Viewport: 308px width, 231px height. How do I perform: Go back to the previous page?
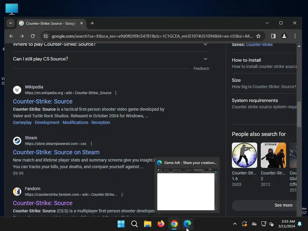[x=11, y=36]
